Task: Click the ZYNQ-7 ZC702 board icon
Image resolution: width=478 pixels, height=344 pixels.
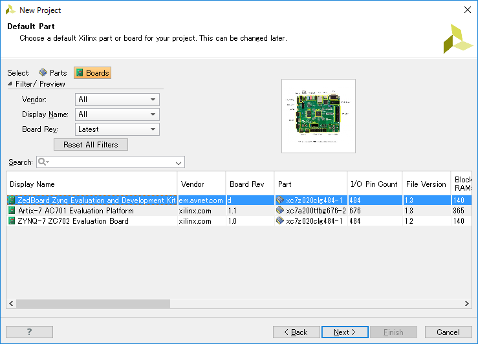Action: (12, 221)
